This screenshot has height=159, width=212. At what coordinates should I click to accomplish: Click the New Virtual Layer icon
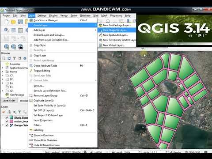(x=101, y=45)
